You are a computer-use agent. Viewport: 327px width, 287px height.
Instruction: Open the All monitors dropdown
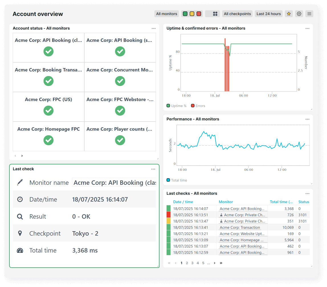(x=166, y=13)
